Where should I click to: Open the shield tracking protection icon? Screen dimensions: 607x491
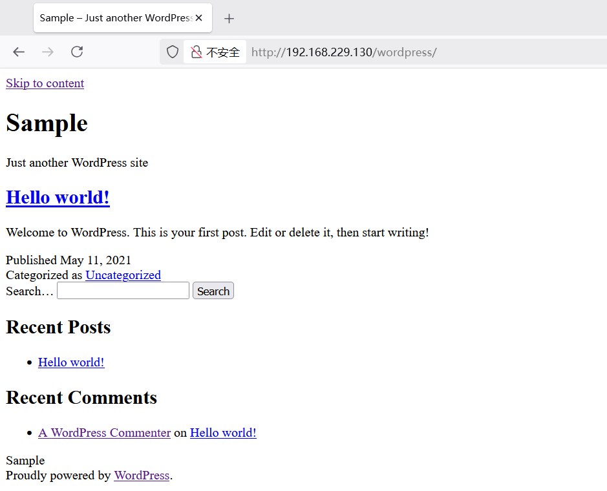click(x=172, y=52)
